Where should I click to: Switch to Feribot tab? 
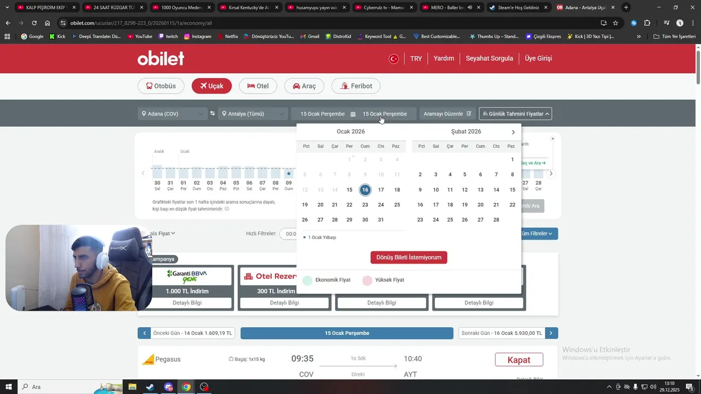pos(356,86)
